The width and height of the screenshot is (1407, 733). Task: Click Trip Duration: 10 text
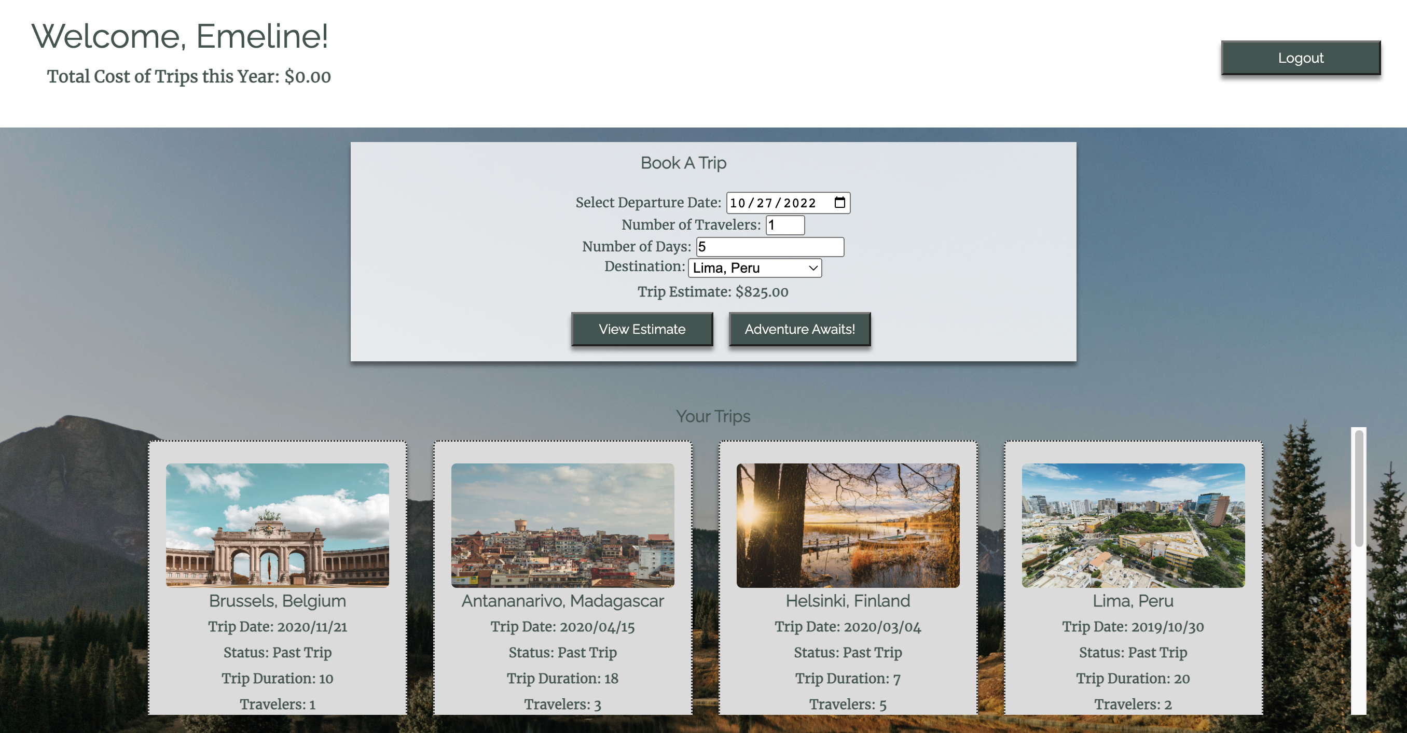click(278, 679)
